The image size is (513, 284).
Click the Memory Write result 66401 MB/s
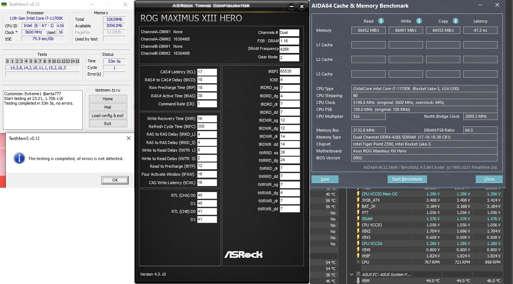tap(406, 30)
